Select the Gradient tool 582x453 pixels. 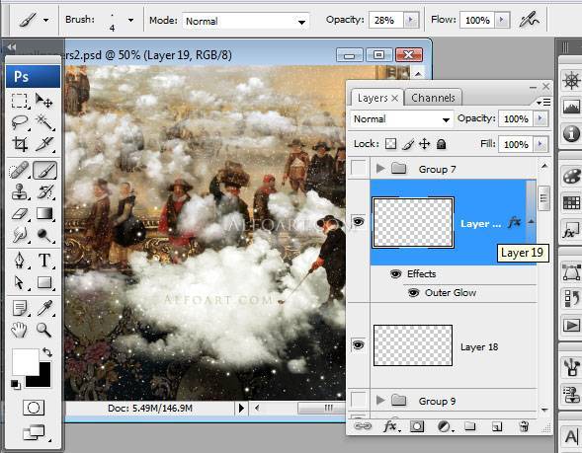(x=44, y=213)
